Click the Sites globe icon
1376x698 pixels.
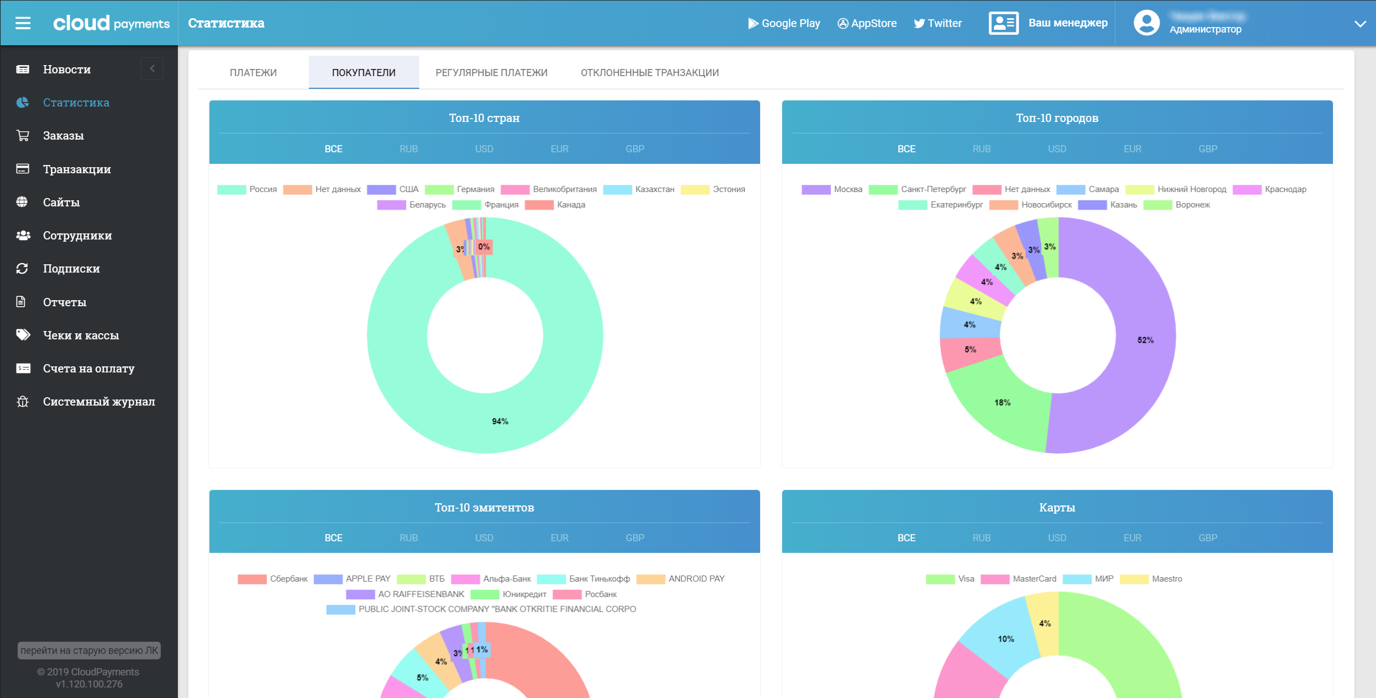pos(22,202)
